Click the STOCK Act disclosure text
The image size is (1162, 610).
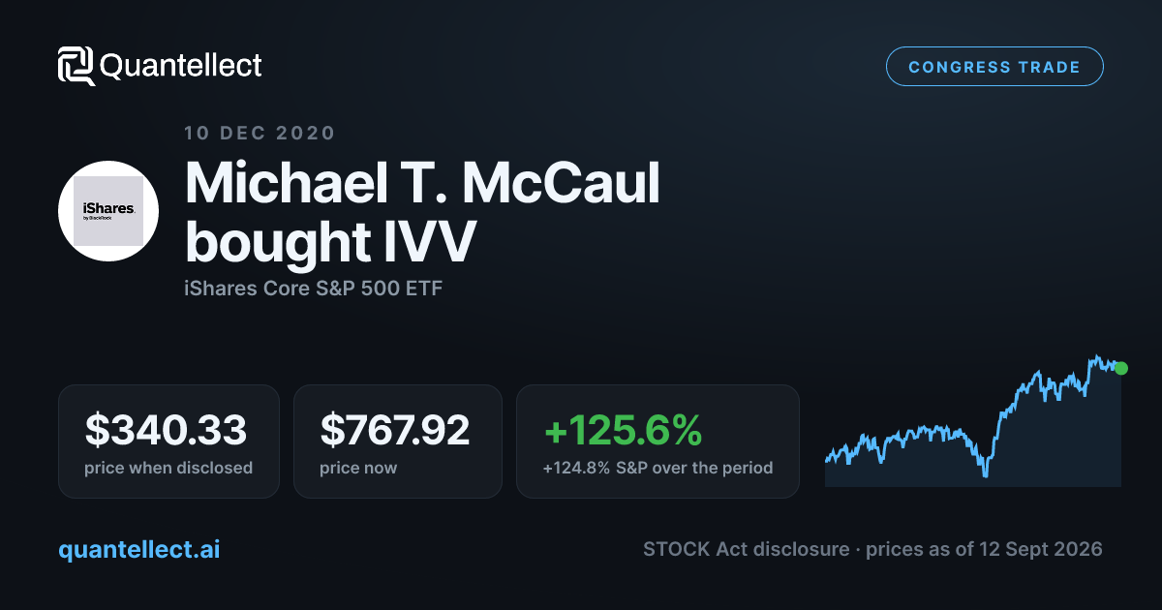(744, 549)
